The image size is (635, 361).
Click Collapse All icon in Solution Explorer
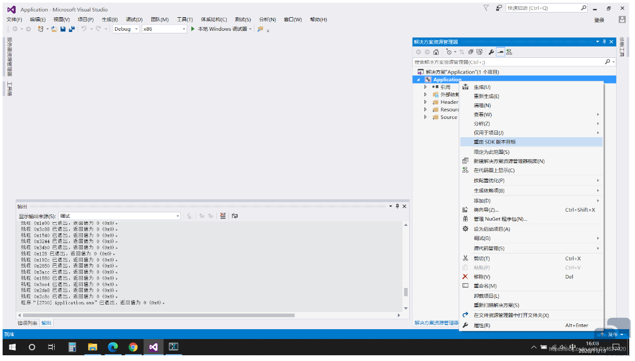pyautogui.click(x=471, y=52)
